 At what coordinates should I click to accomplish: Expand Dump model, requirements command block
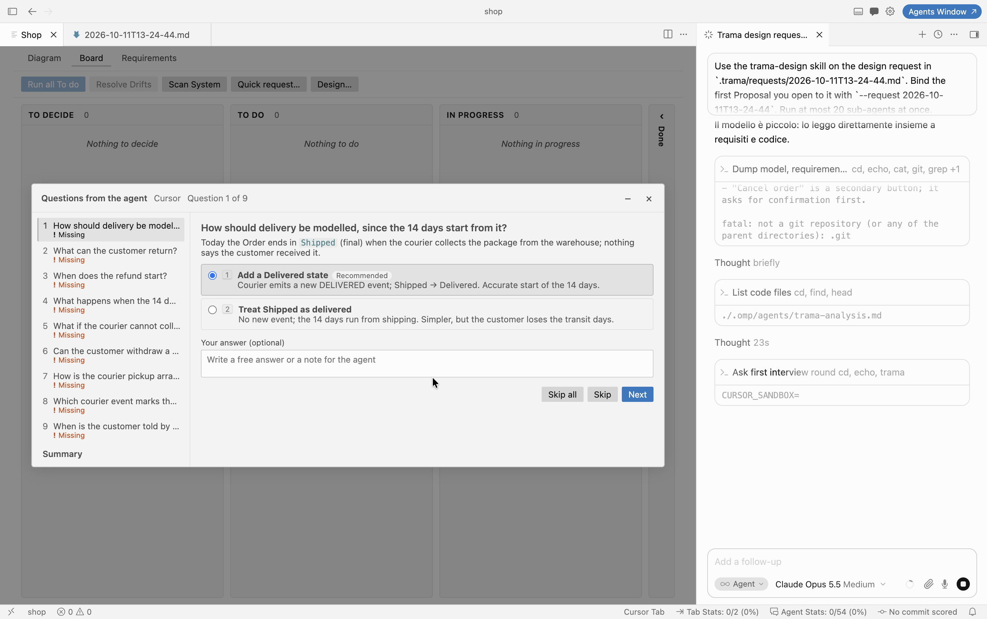pyautogui.click(x=842, y=169)
